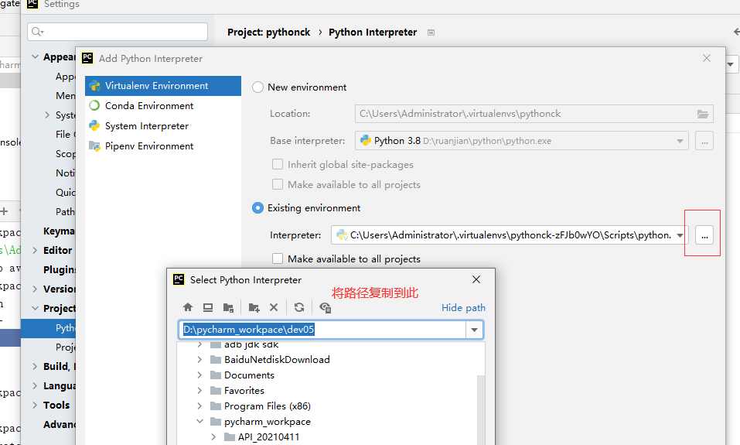The width and height of the screenshot is (740, 445).
Task: Open the Advanced settings page
Action: point(60,425)
